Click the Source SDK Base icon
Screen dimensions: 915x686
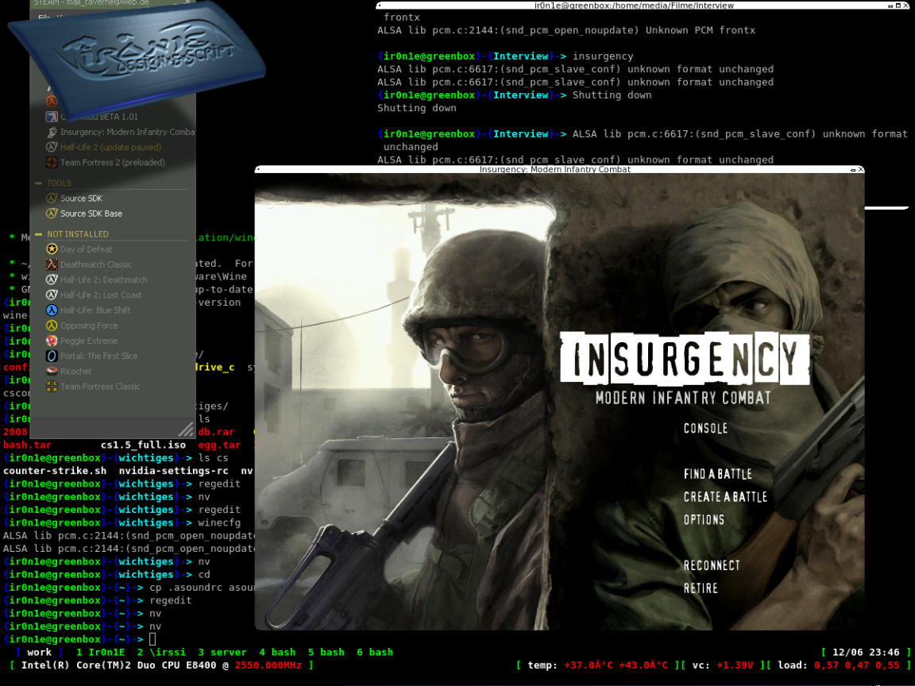(52, 214)
